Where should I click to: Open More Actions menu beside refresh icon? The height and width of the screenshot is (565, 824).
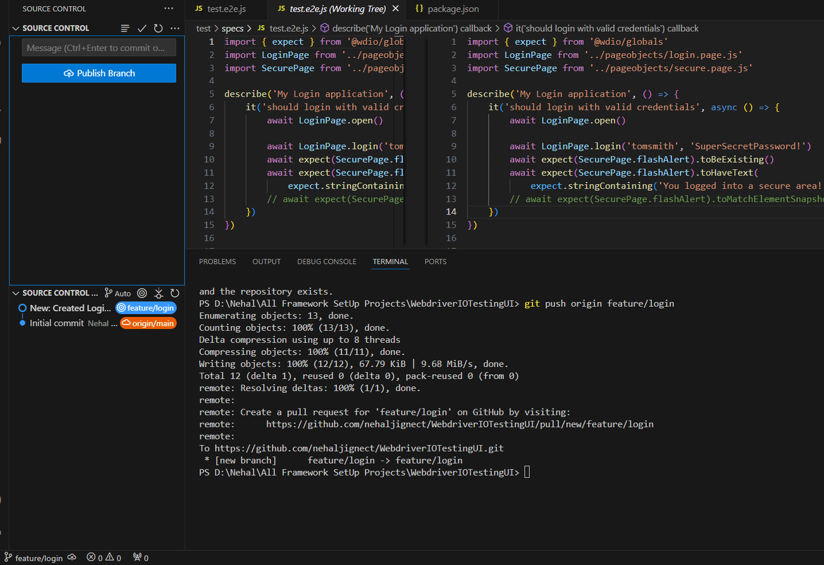click(175, 28)
